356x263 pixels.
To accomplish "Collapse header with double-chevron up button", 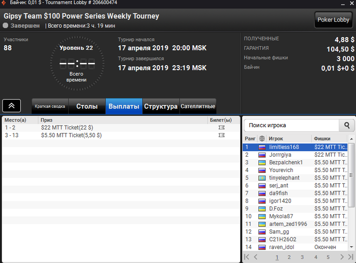I will click(x=12, y=106).
